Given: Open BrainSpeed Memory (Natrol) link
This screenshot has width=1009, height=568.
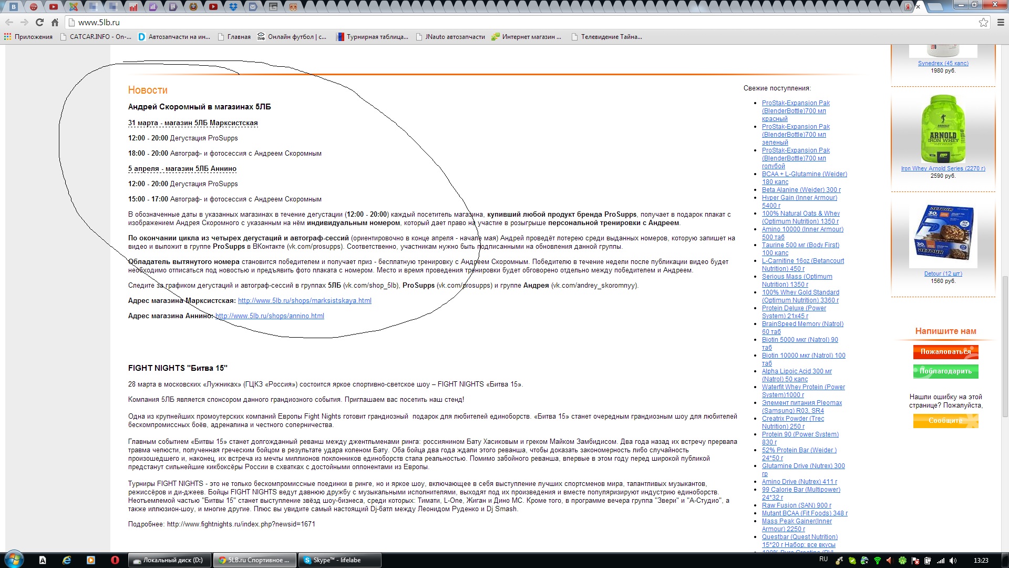Looking at the screenshot, I should [802, 328].
